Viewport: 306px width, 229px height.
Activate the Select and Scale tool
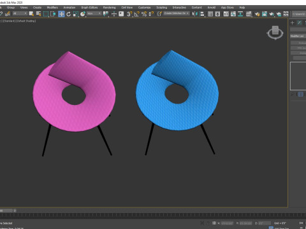(76, 14)
